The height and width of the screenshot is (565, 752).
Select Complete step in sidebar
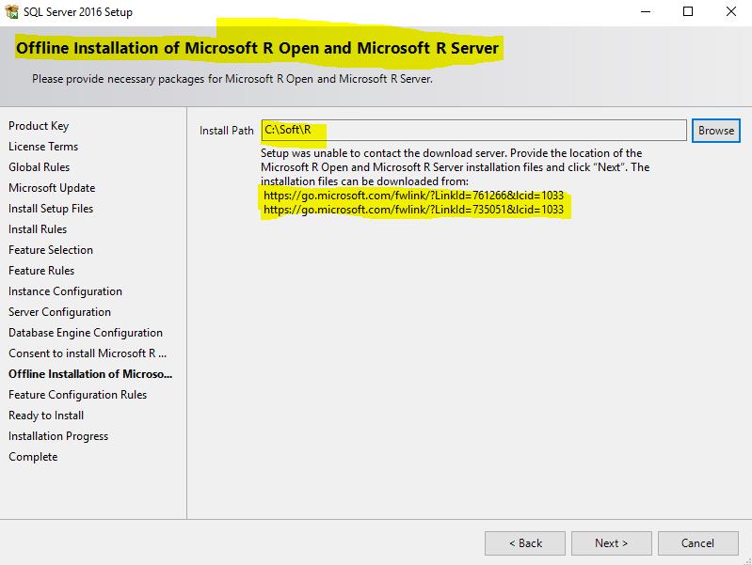click(x=33, y=457)
